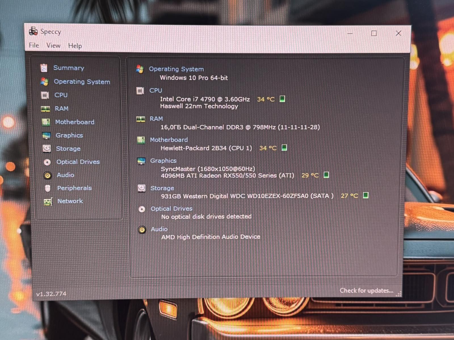Select CPU in the sidebar list
Image resolution: width=454 pixels, height=340 pixels.
pos(61,95)
